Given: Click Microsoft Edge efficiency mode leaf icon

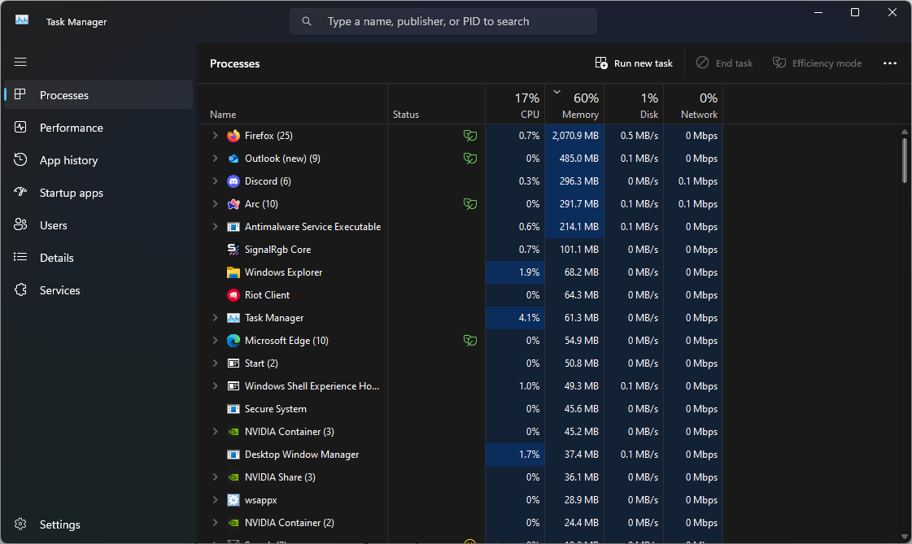Looking at the screenshot, I should (470, 341).
